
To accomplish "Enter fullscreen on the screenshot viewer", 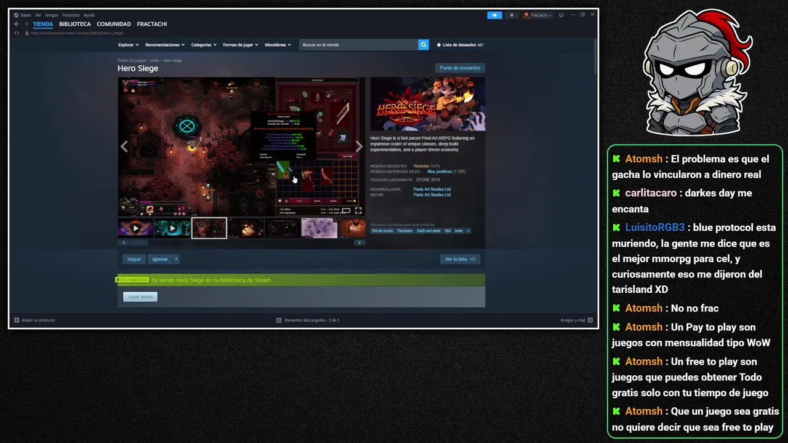I will point(358,210).
